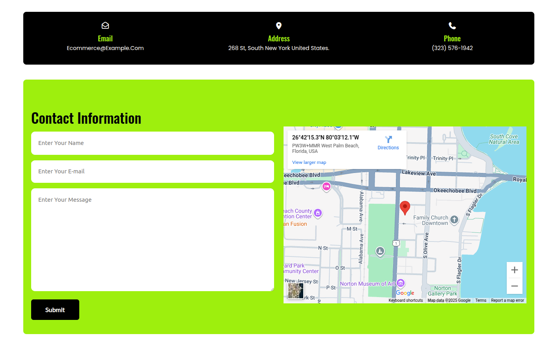Click the Directions arrow icon on map
558x353 pixels.
pos(388,139)
